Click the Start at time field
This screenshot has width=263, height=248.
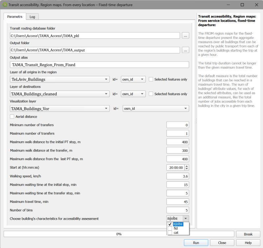pos(176,168)
